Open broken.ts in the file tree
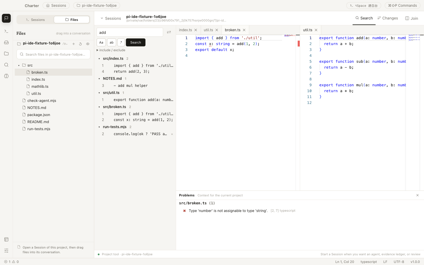424x265 pixels. click(53, 72)
